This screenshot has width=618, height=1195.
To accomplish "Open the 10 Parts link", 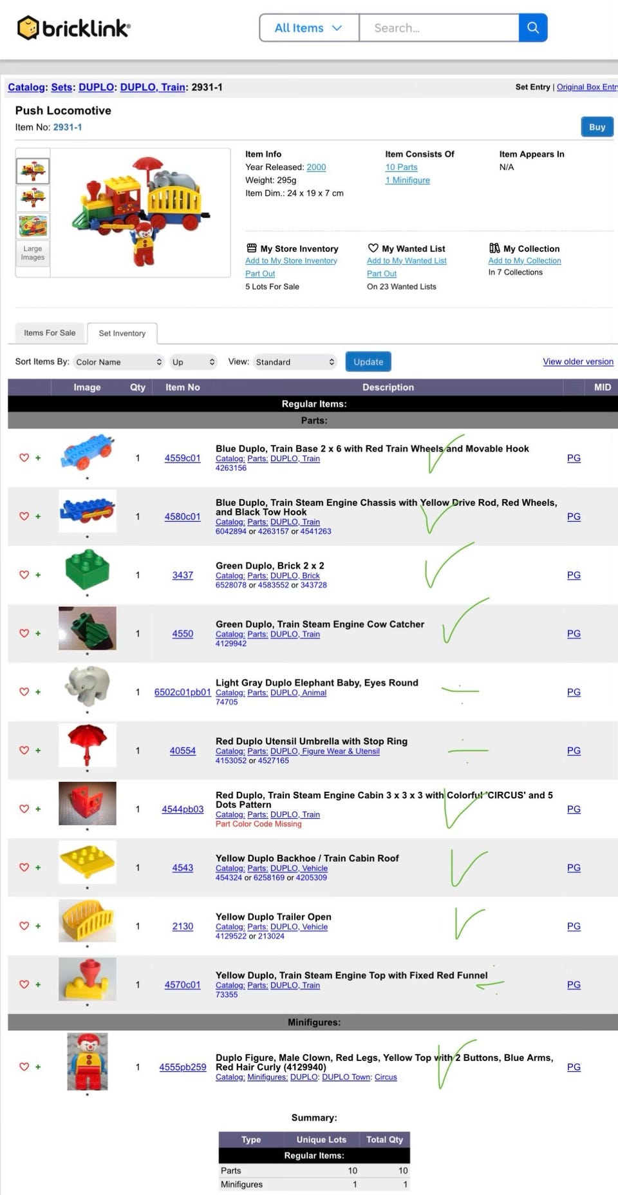I will pyautogui.click(x=401, y=167).
